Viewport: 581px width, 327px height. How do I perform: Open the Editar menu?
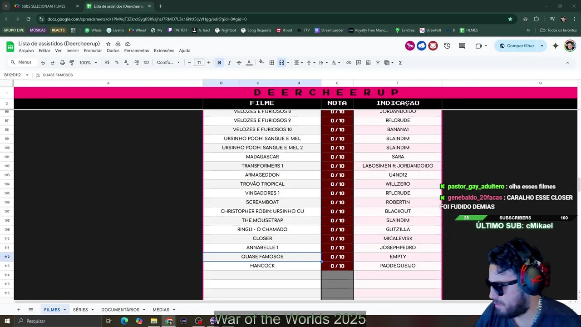44,51
